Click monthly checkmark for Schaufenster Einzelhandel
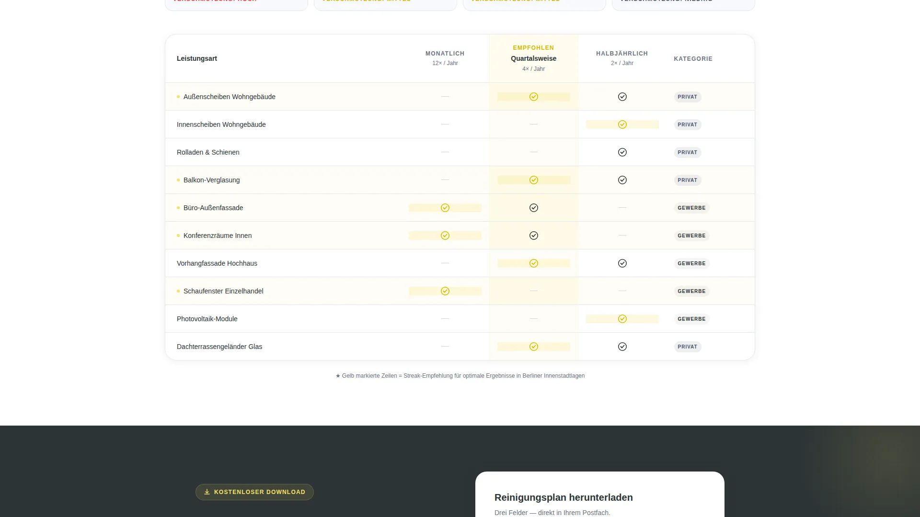Image resolution: width=920 pixels, height=517 pixels. [x=445, y=291]
